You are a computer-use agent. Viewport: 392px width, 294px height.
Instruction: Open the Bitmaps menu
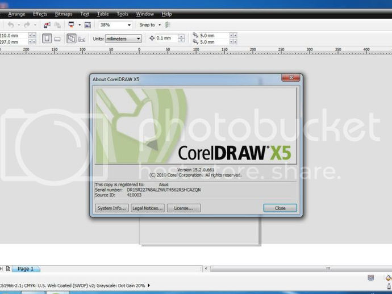64,14
